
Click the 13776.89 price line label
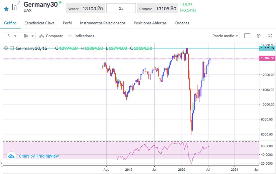click(267, 48)
